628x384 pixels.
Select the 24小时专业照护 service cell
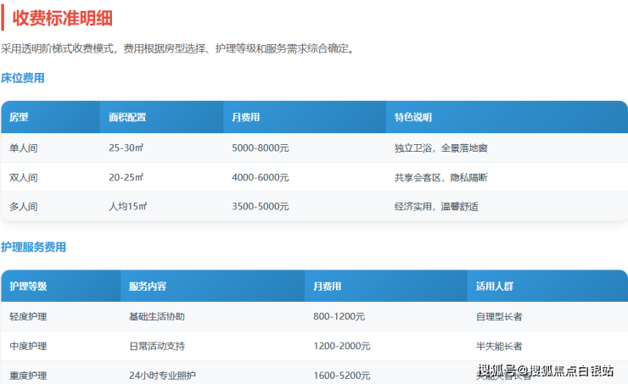coord(162,375)
